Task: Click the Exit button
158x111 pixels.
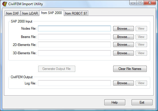Action: pyautogui.click(x=142, y=102)
